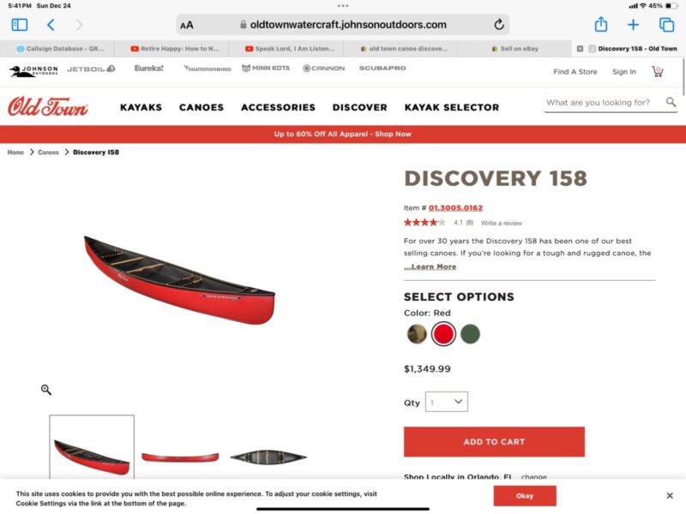The image size is (686, 514).
Task: Select the side-view canoe thumbnail
Action: pos(180,457)
